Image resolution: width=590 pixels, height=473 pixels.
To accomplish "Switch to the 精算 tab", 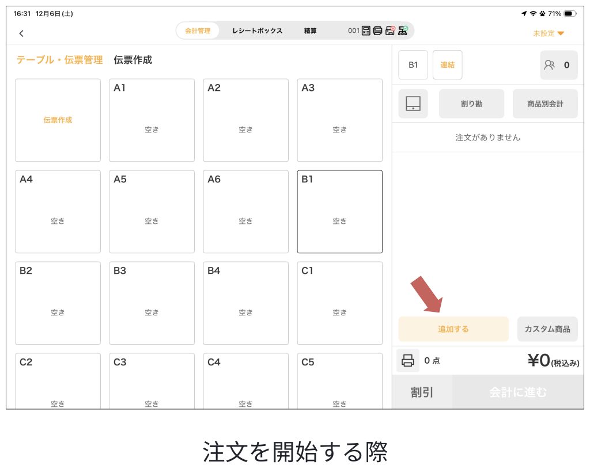I will 310,30.
